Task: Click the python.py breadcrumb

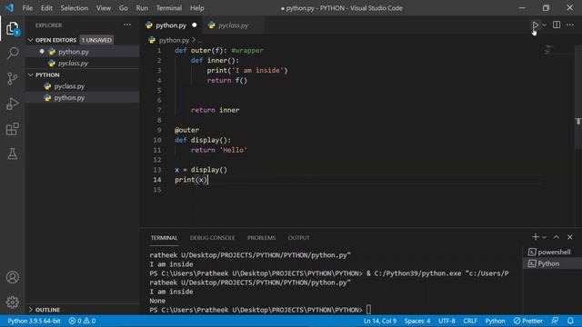Action: pos(174,40)
